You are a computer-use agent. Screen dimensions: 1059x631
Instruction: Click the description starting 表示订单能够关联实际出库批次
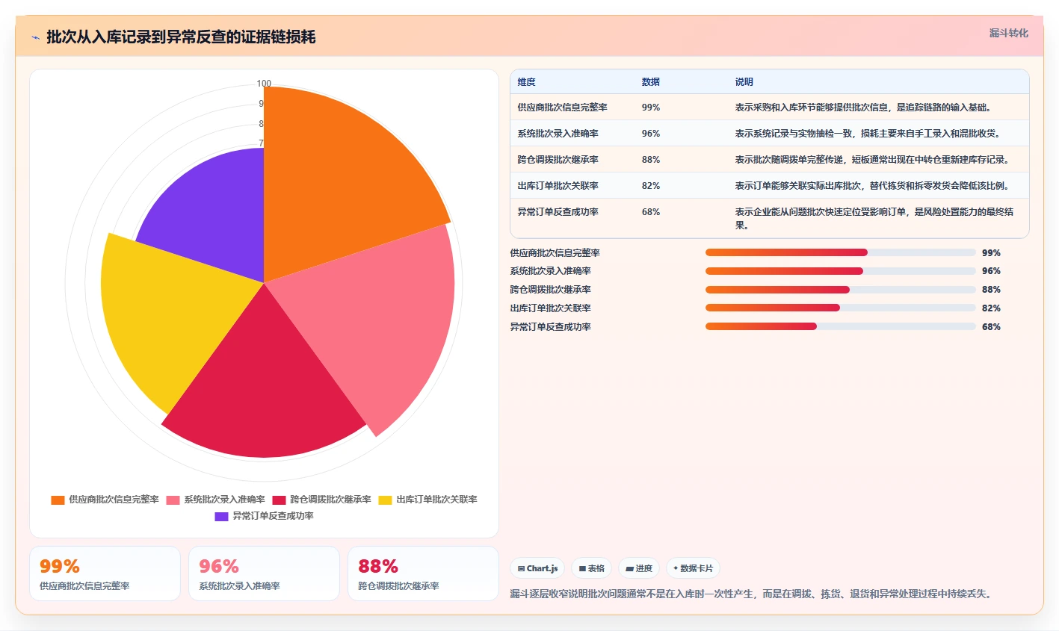[x=871, y=186]
